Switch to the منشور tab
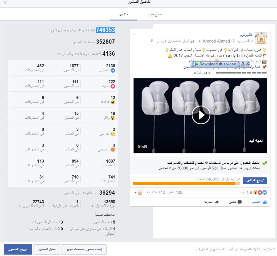This screenshot has height=256, width=277. pos(123,14)
